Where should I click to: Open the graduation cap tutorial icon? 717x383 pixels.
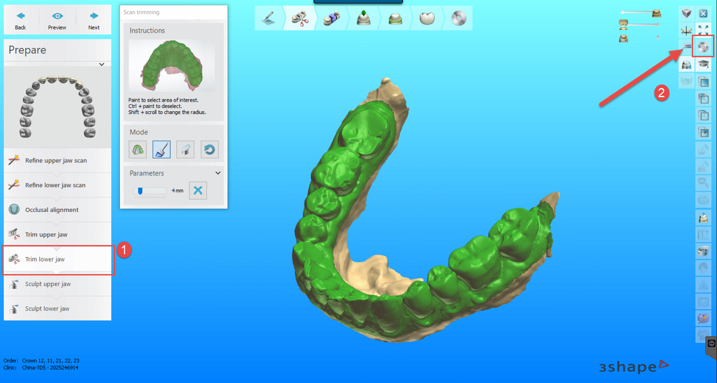coord(703,65)
